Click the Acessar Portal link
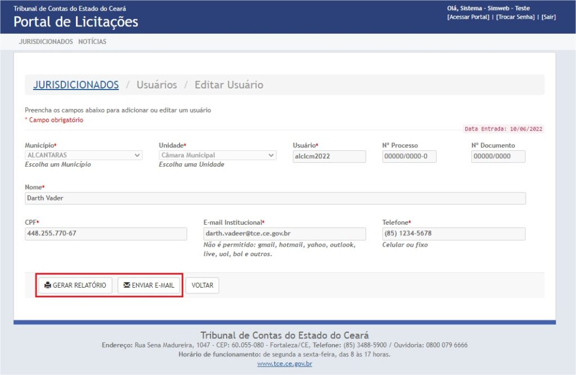 (468, 17)
